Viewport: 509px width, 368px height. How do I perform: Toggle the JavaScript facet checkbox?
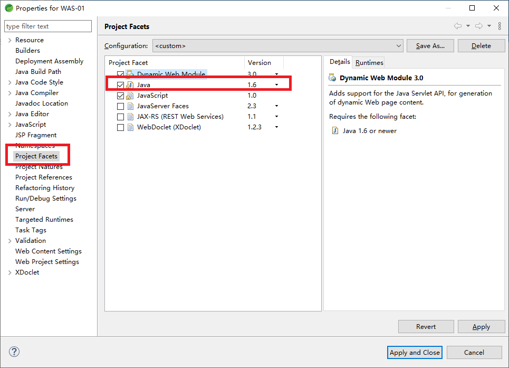(x=120, y=96)
